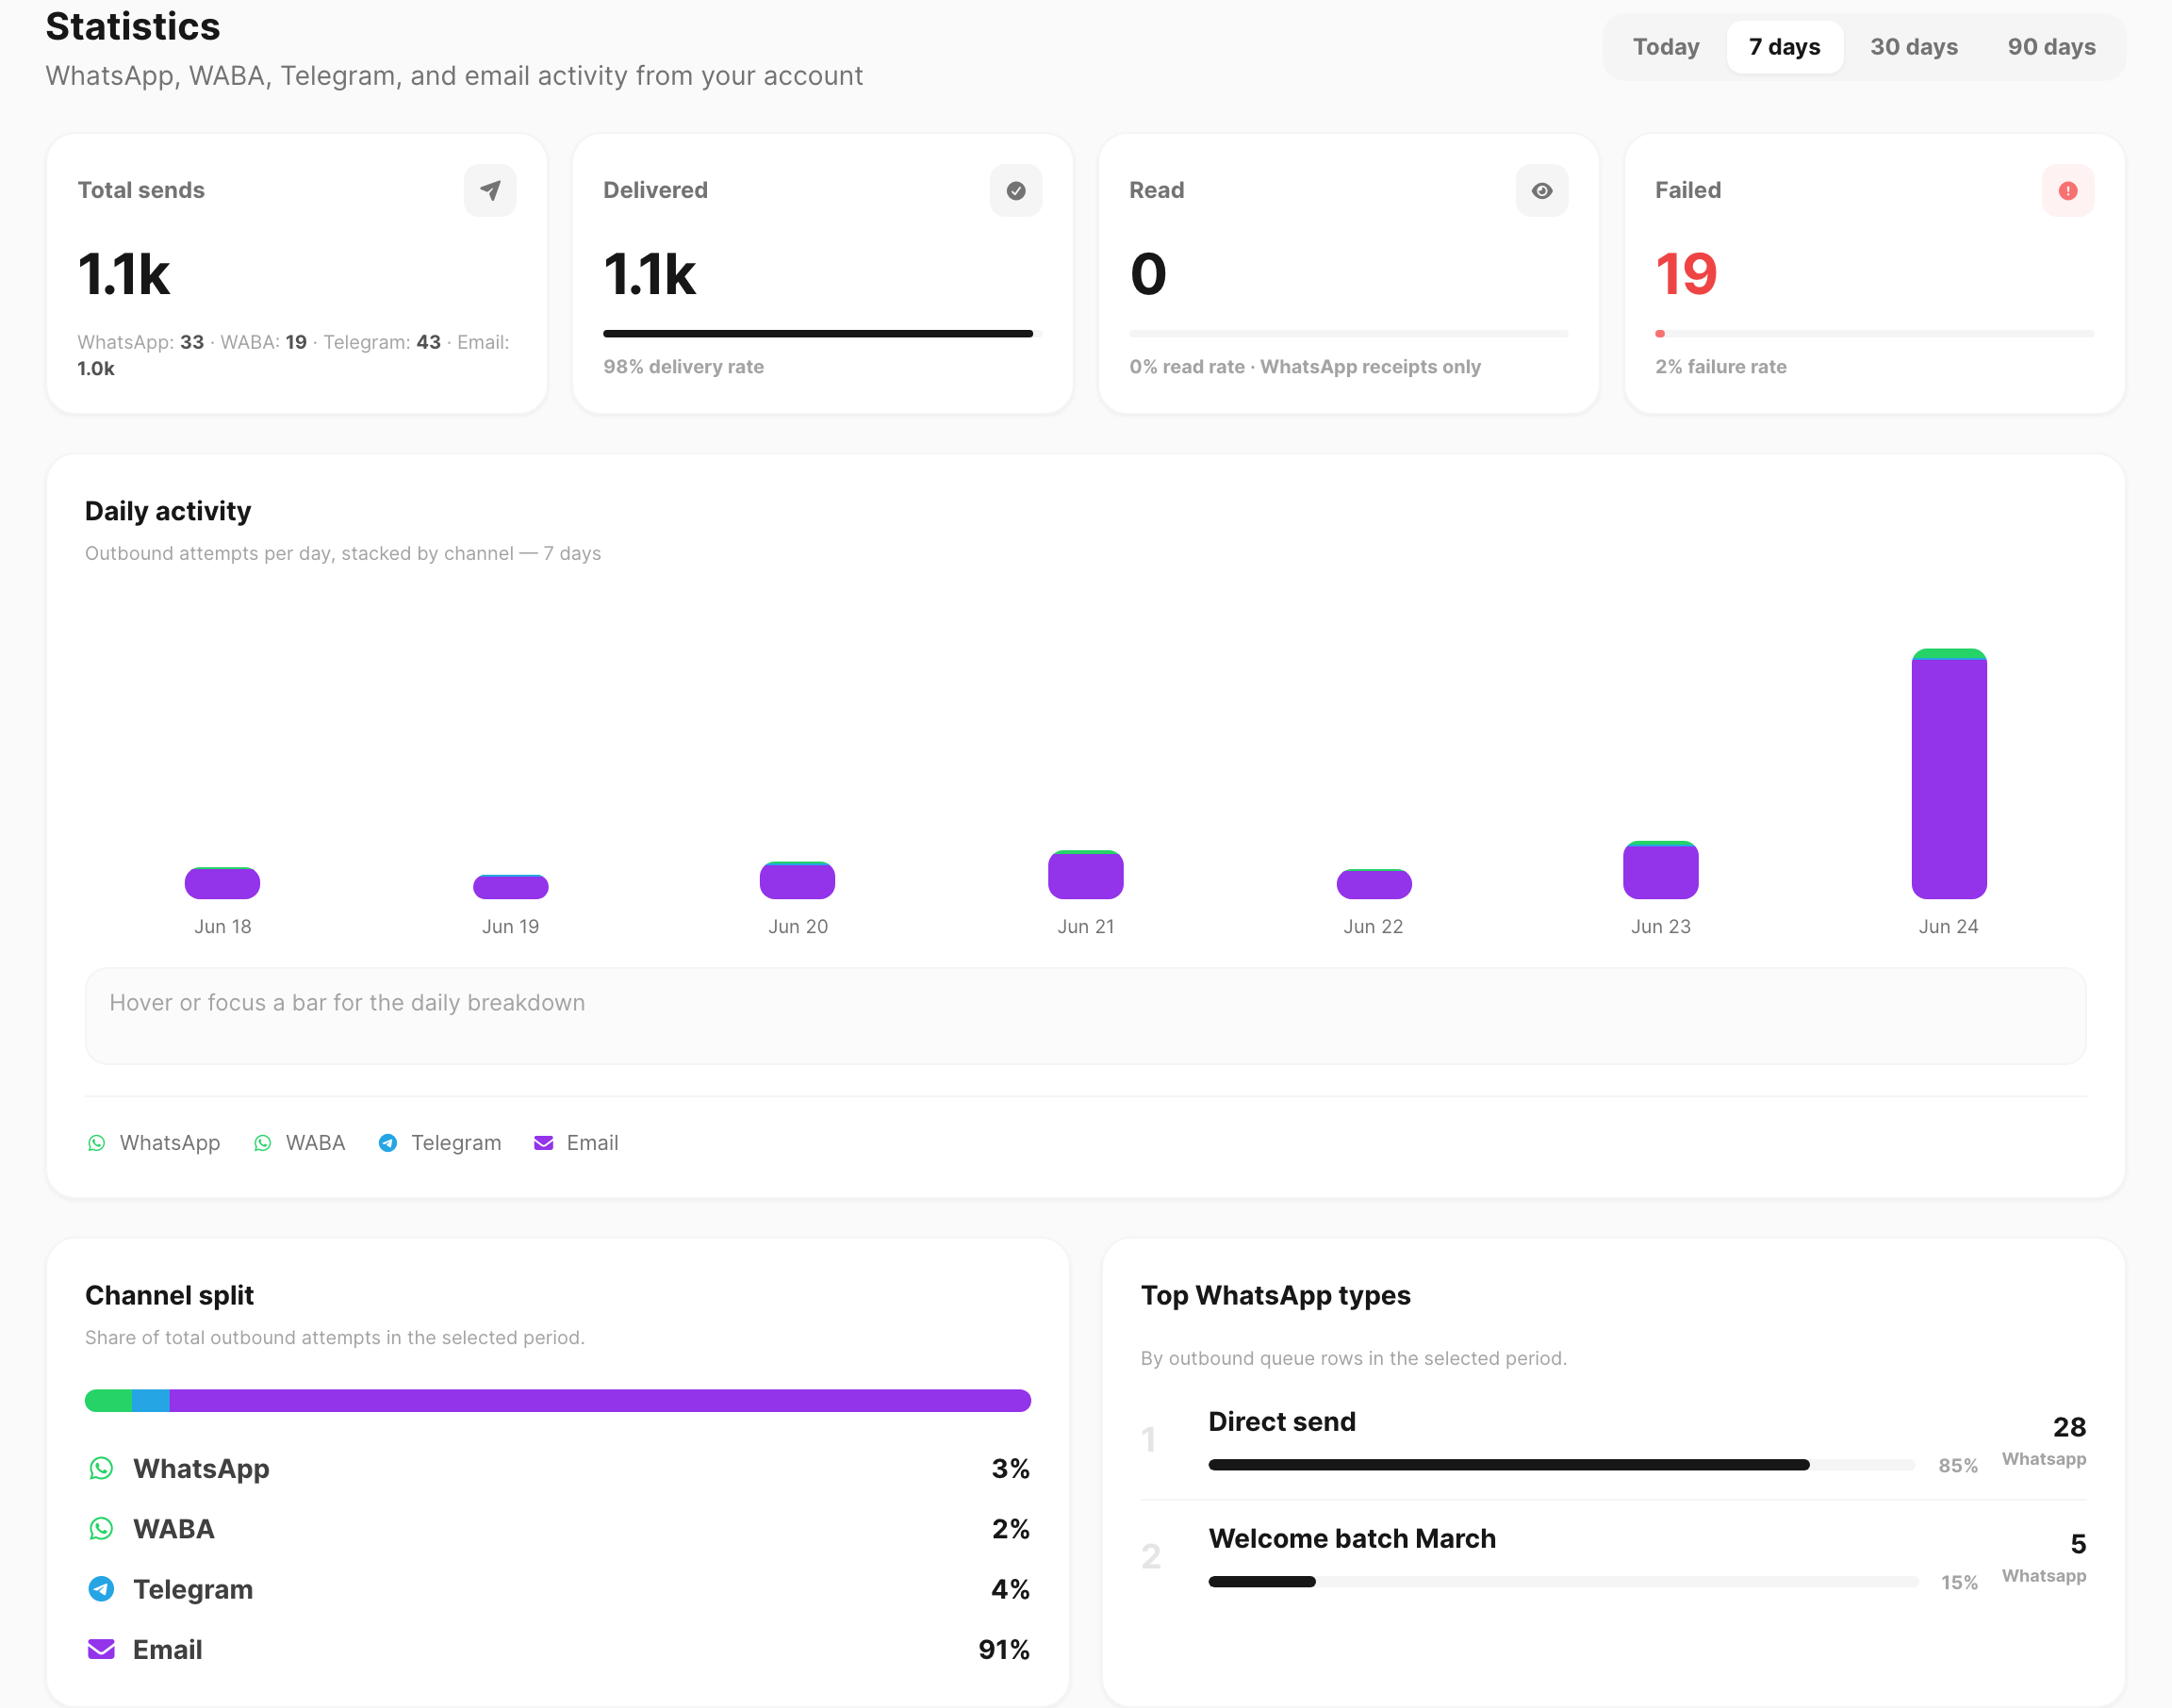
Task: Click Telegram icon in Channel split list
Action: pyautogui.click(x=101, y=1589)
